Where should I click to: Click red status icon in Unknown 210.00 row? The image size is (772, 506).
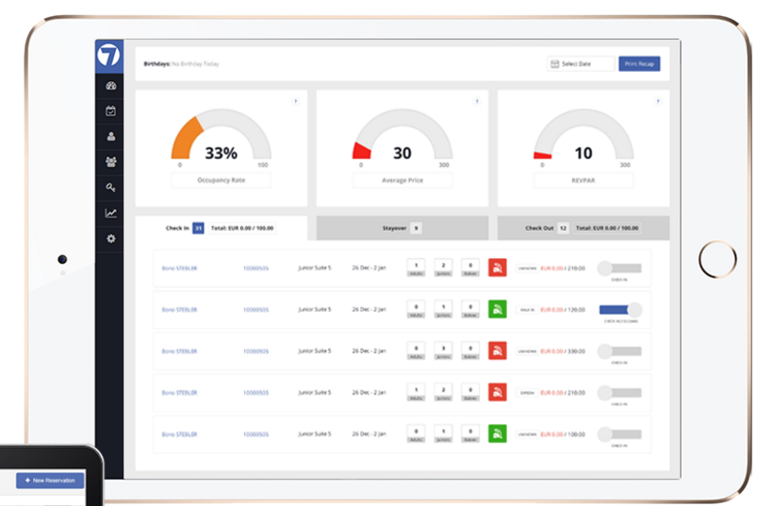(498, 268)
